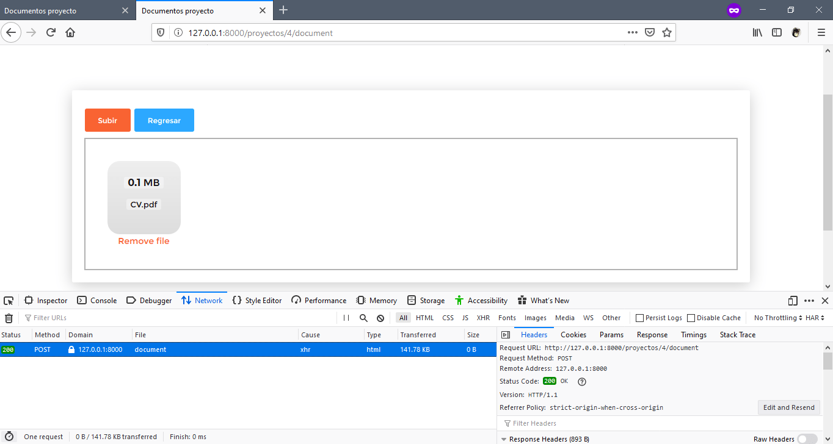Open the No Throttling dropdown
The width and height of the screenshot is (833, 444).
774,317
